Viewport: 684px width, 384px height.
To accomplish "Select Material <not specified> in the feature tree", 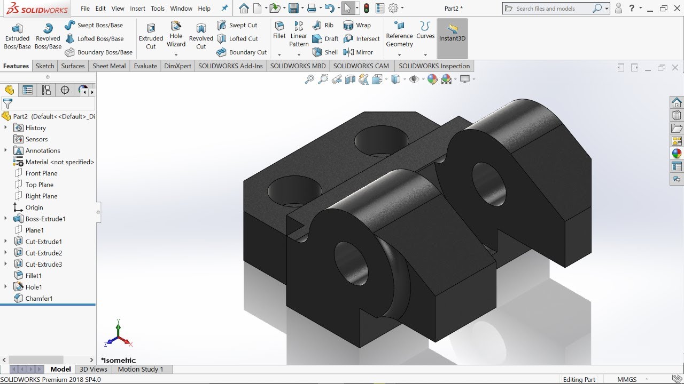I will point(53,162).
